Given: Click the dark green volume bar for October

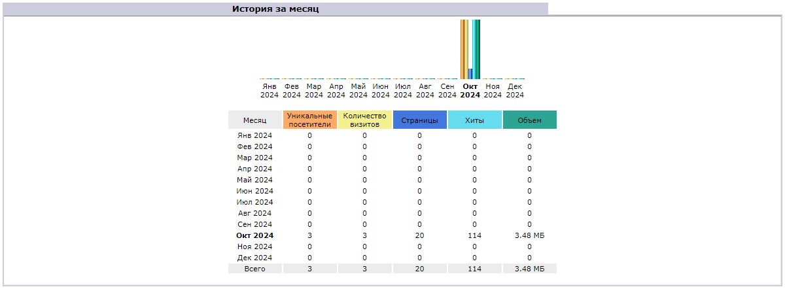Looking at the screenshot, I should (x=478, y=49).
